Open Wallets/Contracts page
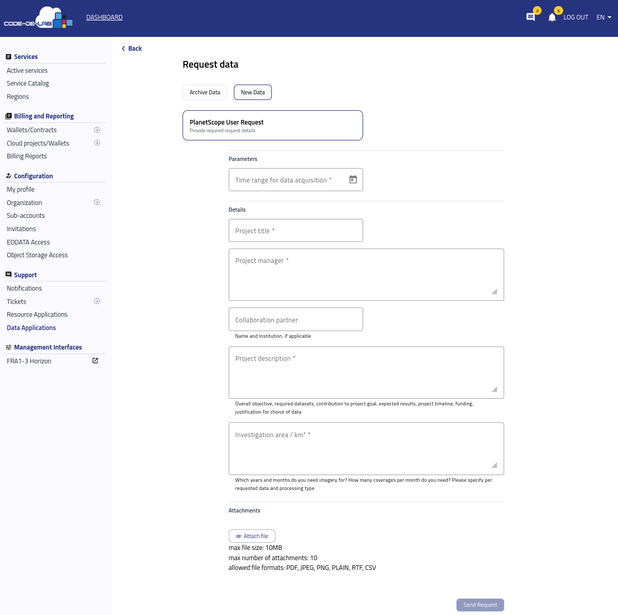The width and height of the screenshot is (618, 615). [32, 130]
